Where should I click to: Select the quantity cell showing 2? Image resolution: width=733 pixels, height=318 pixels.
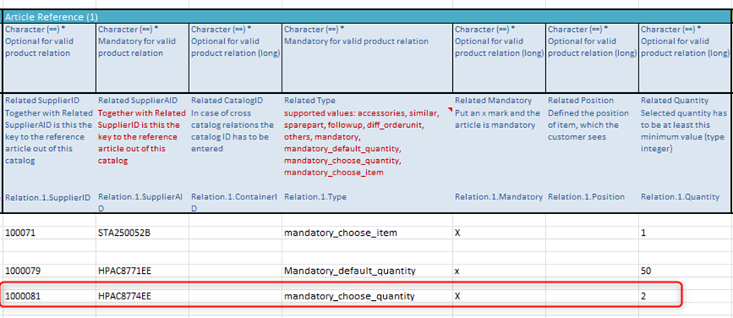[644, 296]
